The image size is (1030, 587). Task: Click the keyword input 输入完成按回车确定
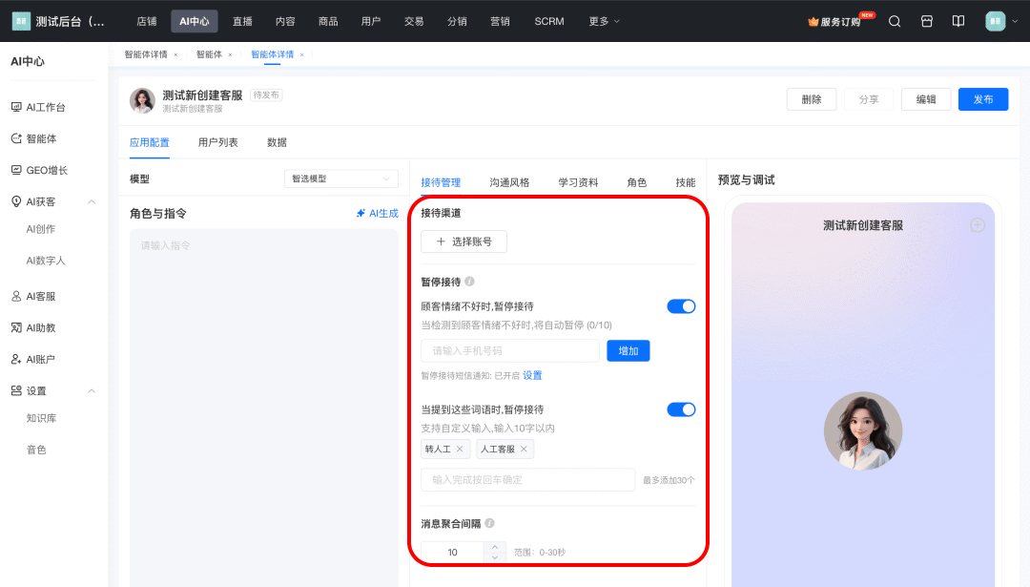tap(528, 480)
